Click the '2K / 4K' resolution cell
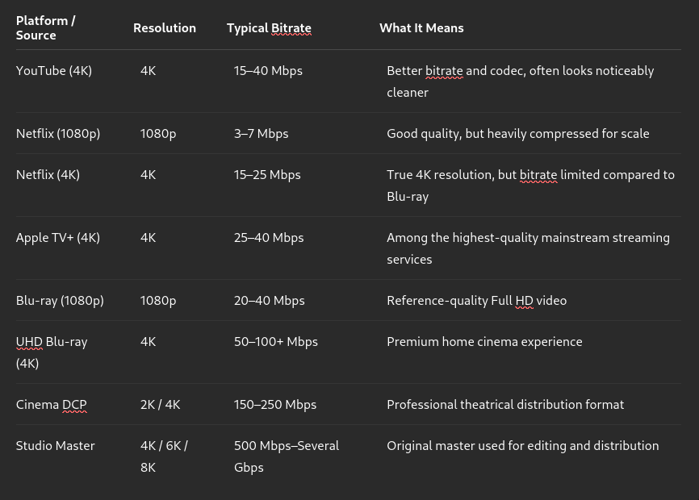699x500 pixels. [160, 405]
